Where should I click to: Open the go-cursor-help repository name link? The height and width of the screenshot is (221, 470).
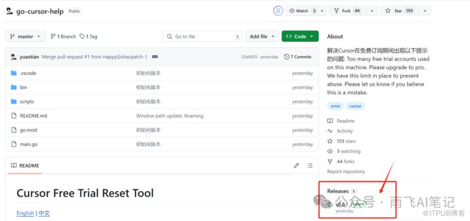click(x=40, y=12)
